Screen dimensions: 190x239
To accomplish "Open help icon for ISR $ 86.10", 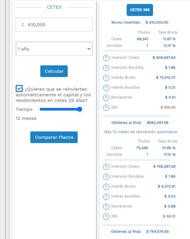I will (106, 216).
